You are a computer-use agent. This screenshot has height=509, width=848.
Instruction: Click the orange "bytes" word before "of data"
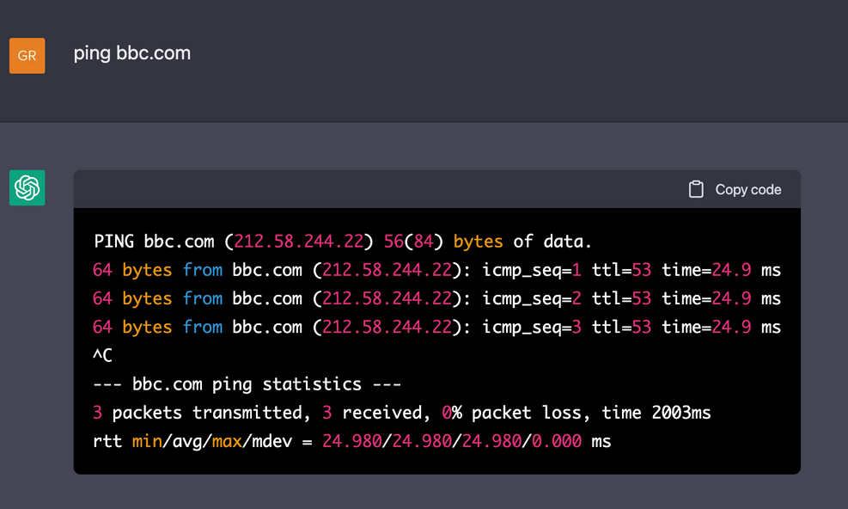point(478,241)
